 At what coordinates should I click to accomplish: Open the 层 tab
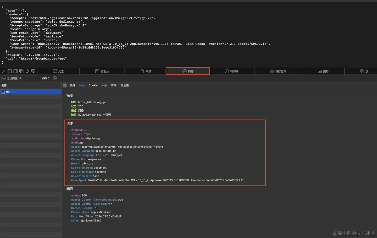point(364,71)
